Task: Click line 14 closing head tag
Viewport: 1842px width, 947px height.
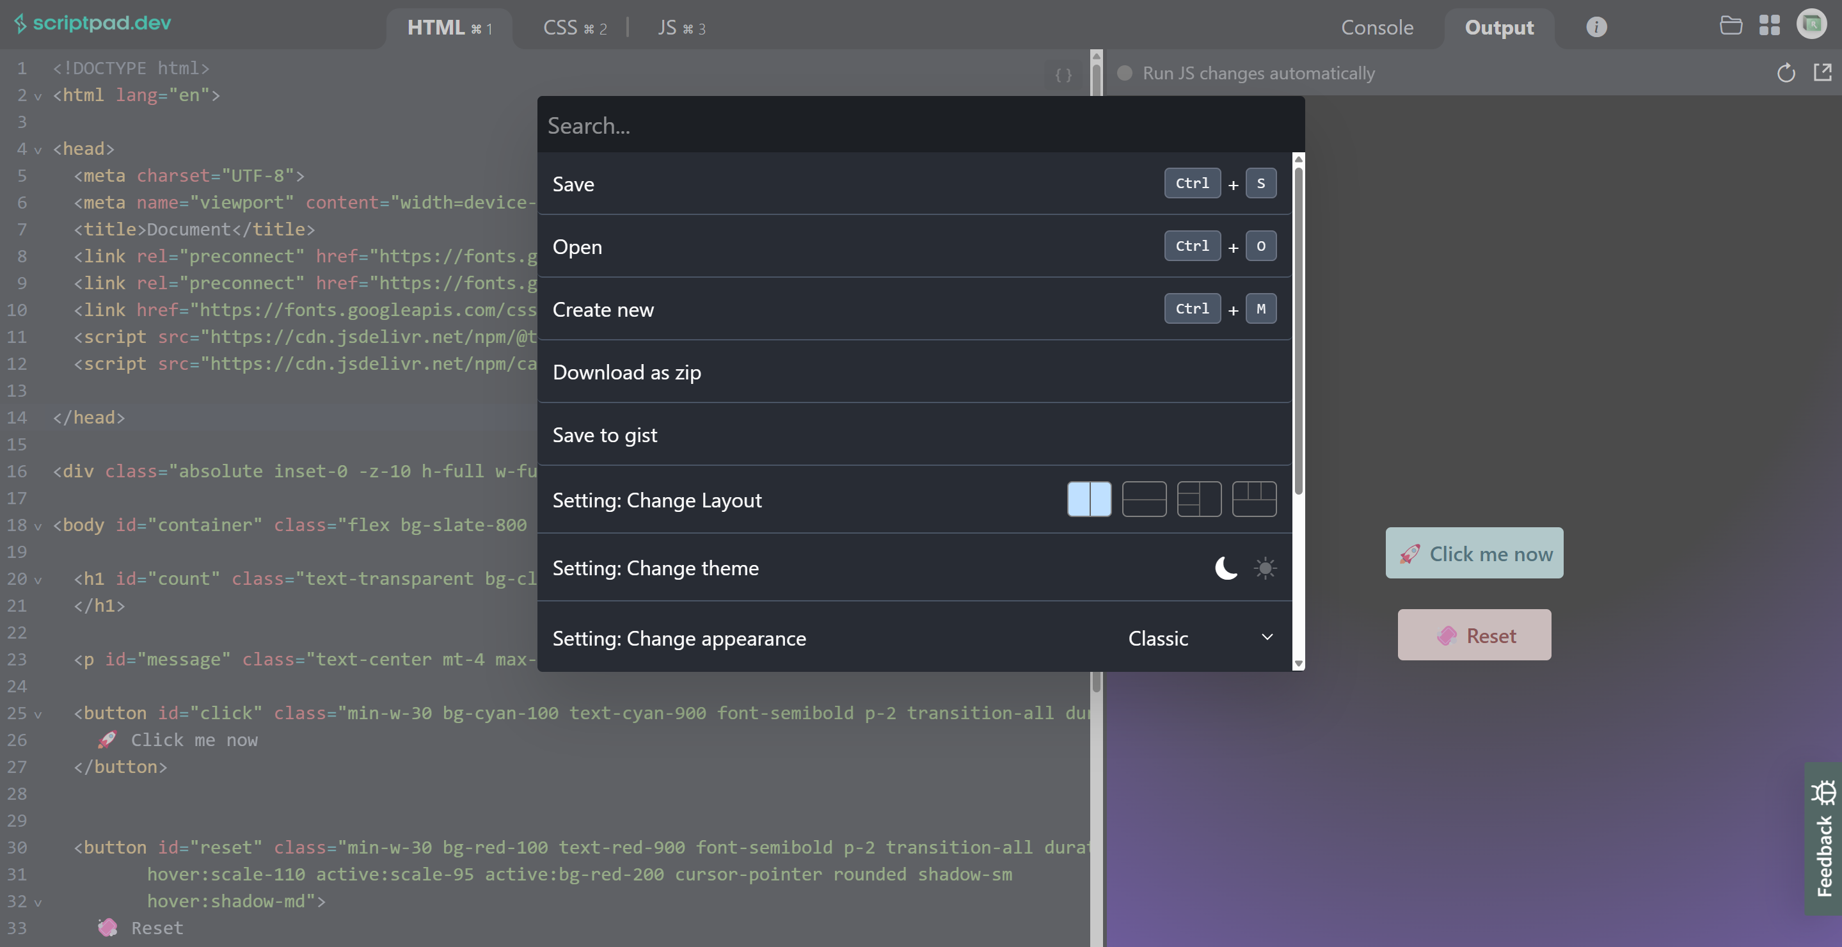Action: point(89,418)
